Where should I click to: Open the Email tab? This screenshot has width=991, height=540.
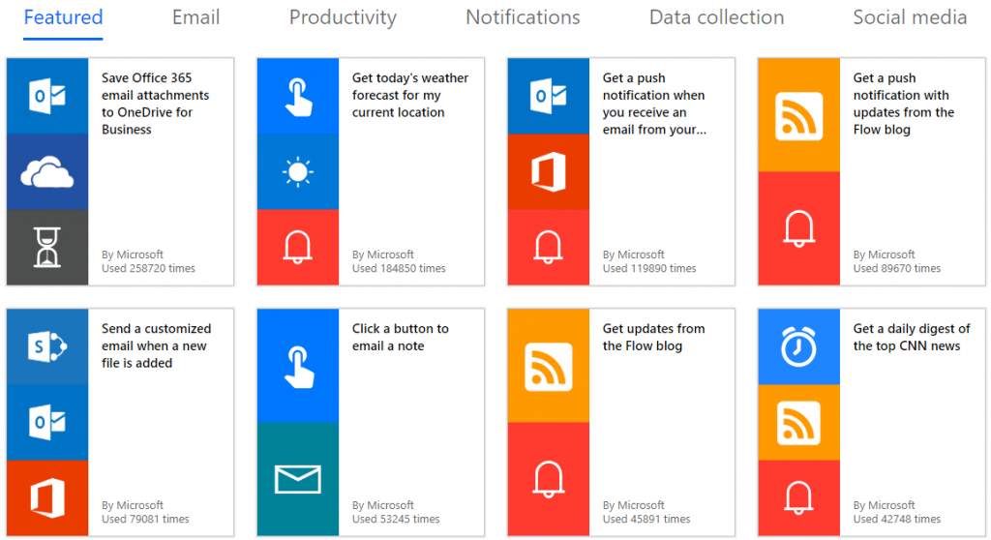[x=195, y=17]
